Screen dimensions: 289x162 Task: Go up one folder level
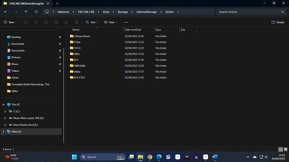click(x=26, y=12)
